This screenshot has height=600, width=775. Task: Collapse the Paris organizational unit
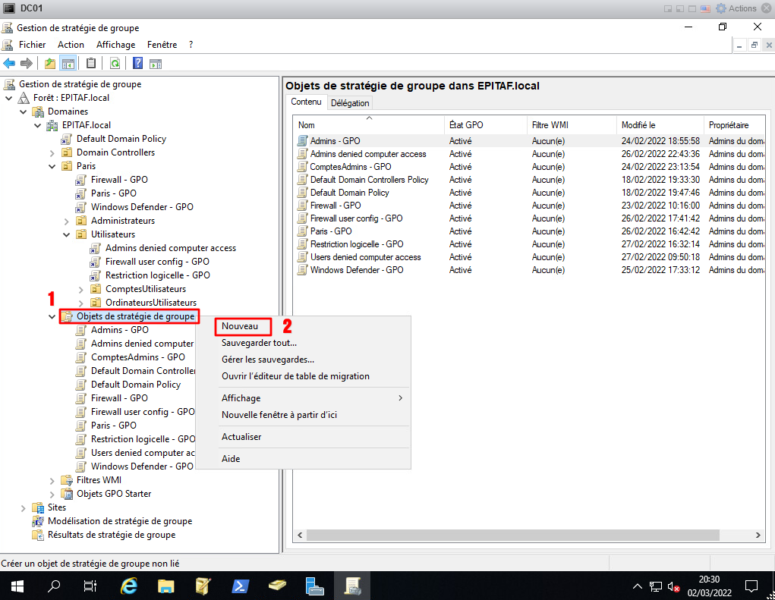pos(52,166)
